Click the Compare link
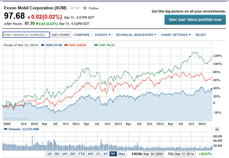Image resolution: width=229 pixels, height=158 pixels. point(82,35)
